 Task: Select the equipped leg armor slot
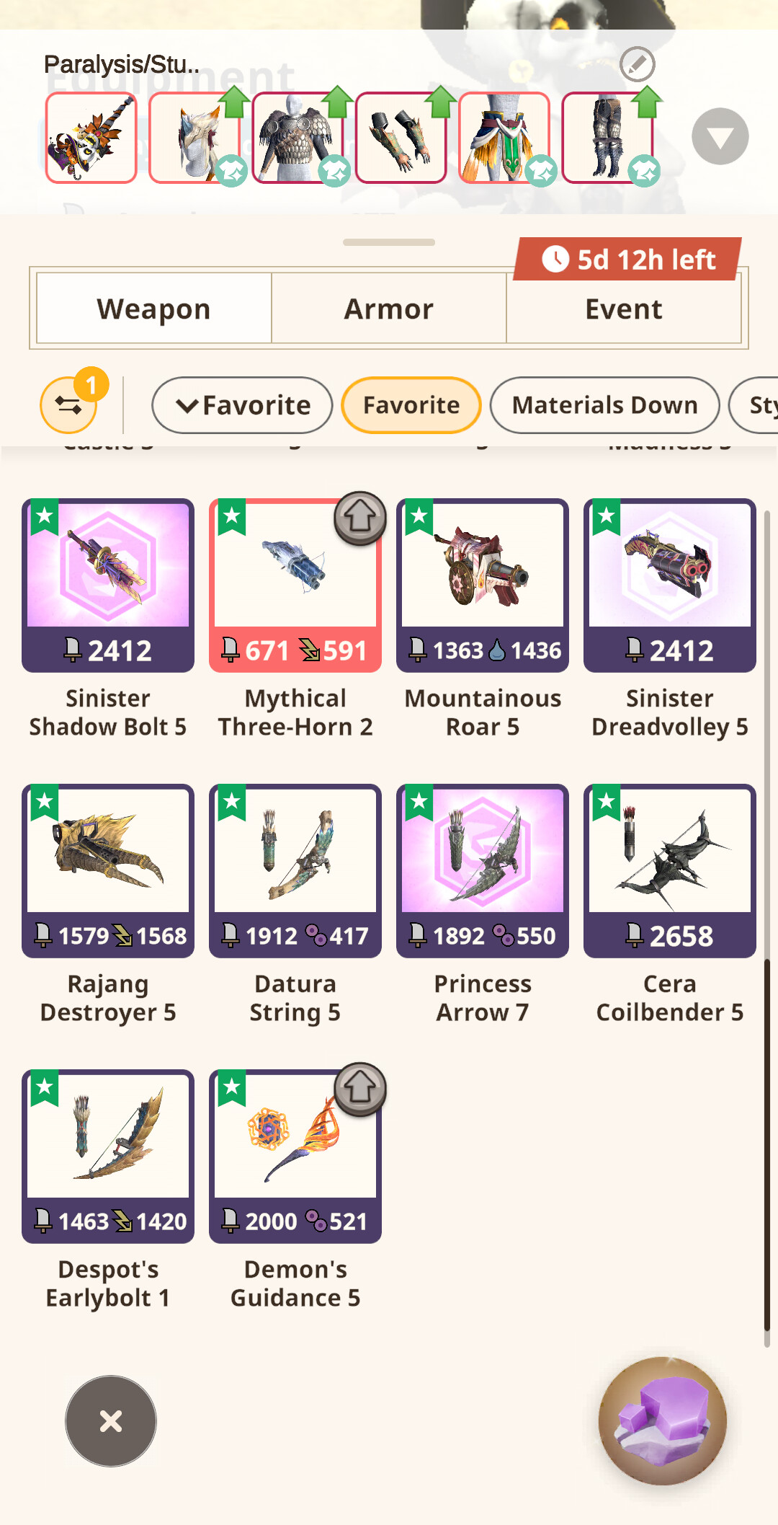tap(607, 138)
